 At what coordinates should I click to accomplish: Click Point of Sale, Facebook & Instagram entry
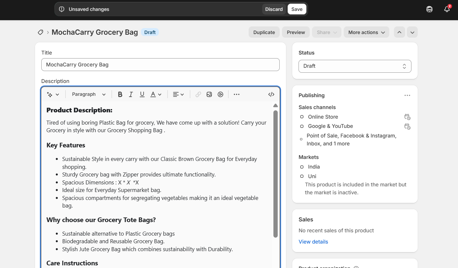click(351, 139)
